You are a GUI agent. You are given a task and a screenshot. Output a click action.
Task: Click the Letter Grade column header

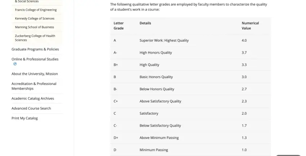point(119,26)
